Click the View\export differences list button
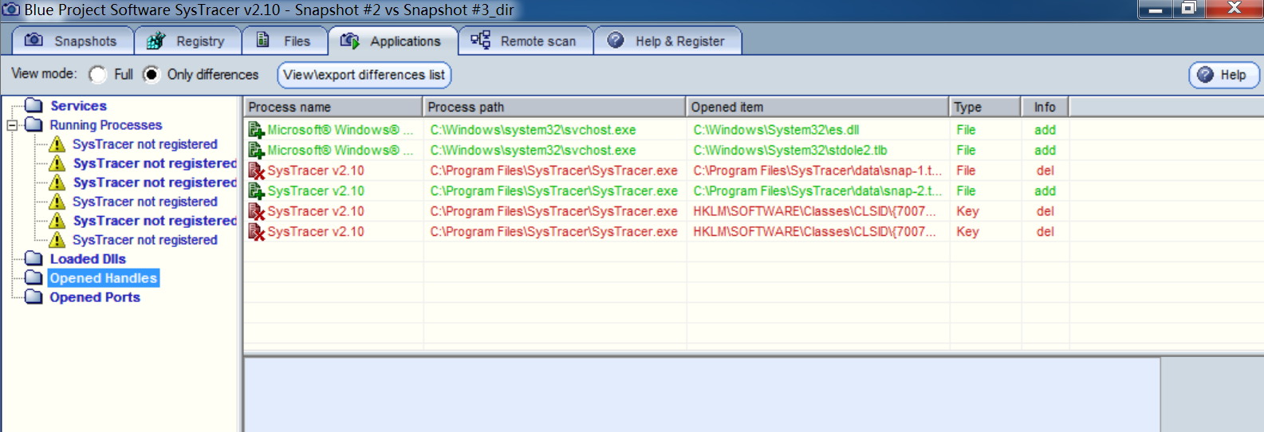This screenshot has height=432, width=1264. (364, 75)
